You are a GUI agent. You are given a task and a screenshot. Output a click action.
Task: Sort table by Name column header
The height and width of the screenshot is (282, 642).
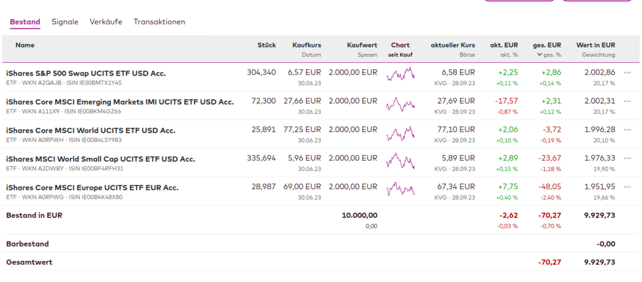25,46
